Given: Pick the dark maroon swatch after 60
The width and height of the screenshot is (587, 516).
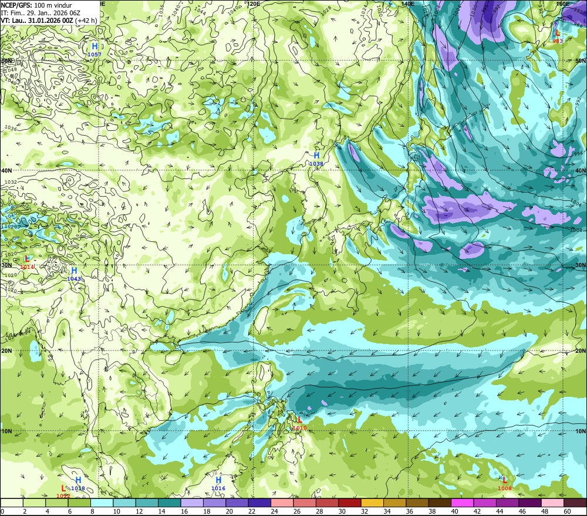Looking at the screenshot, I should [x=575, y=503].
